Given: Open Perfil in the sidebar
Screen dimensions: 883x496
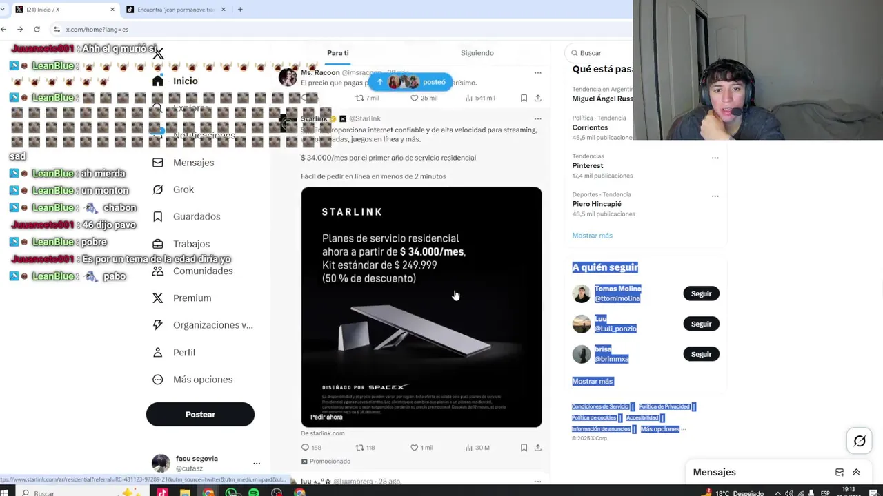Looking at the screenshot, I should pos(174,352).
